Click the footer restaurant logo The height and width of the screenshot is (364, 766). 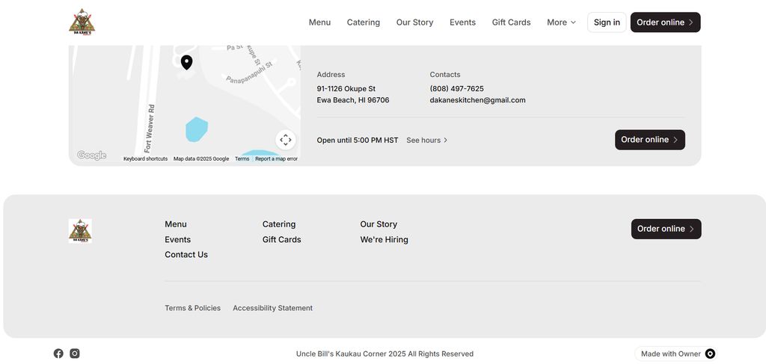tap(80, 230)
